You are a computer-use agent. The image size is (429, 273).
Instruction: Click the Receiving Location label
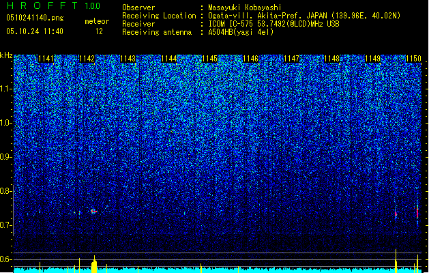click(x=159, y=16)
